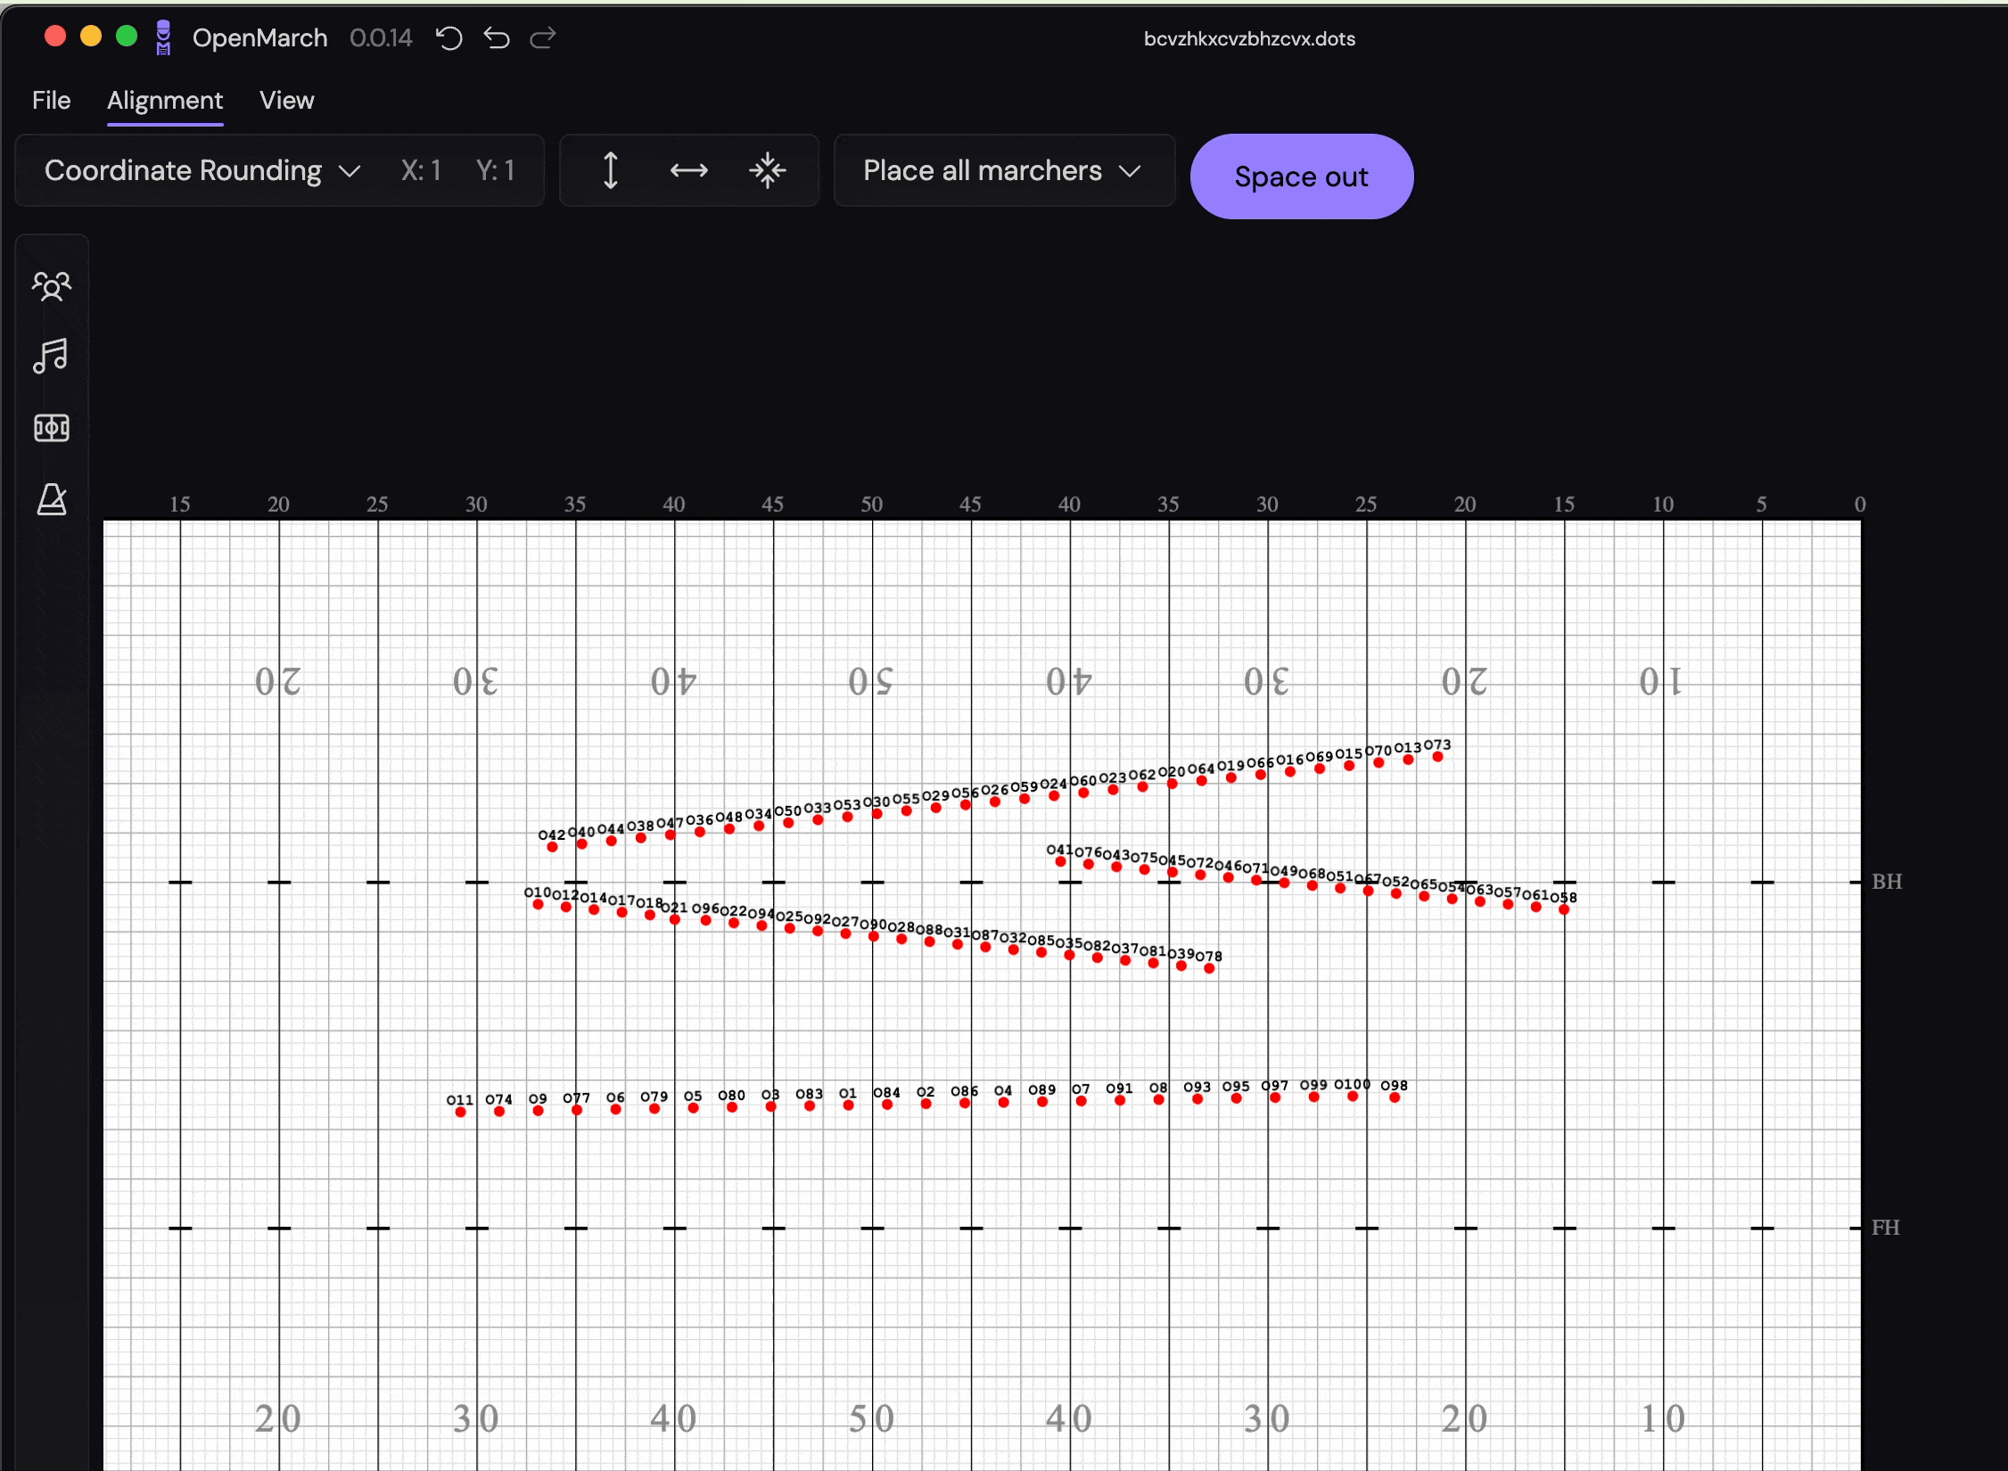Click the redo arrow in the title bar
The image size is (2008, 1471).
(x=543, y=37)
